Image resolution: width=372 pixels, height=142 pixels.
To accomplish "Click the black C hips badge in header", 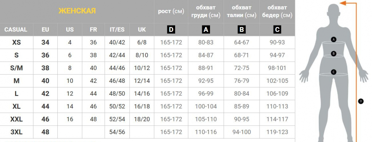I will pyautogui.click(x=277, y=30).
